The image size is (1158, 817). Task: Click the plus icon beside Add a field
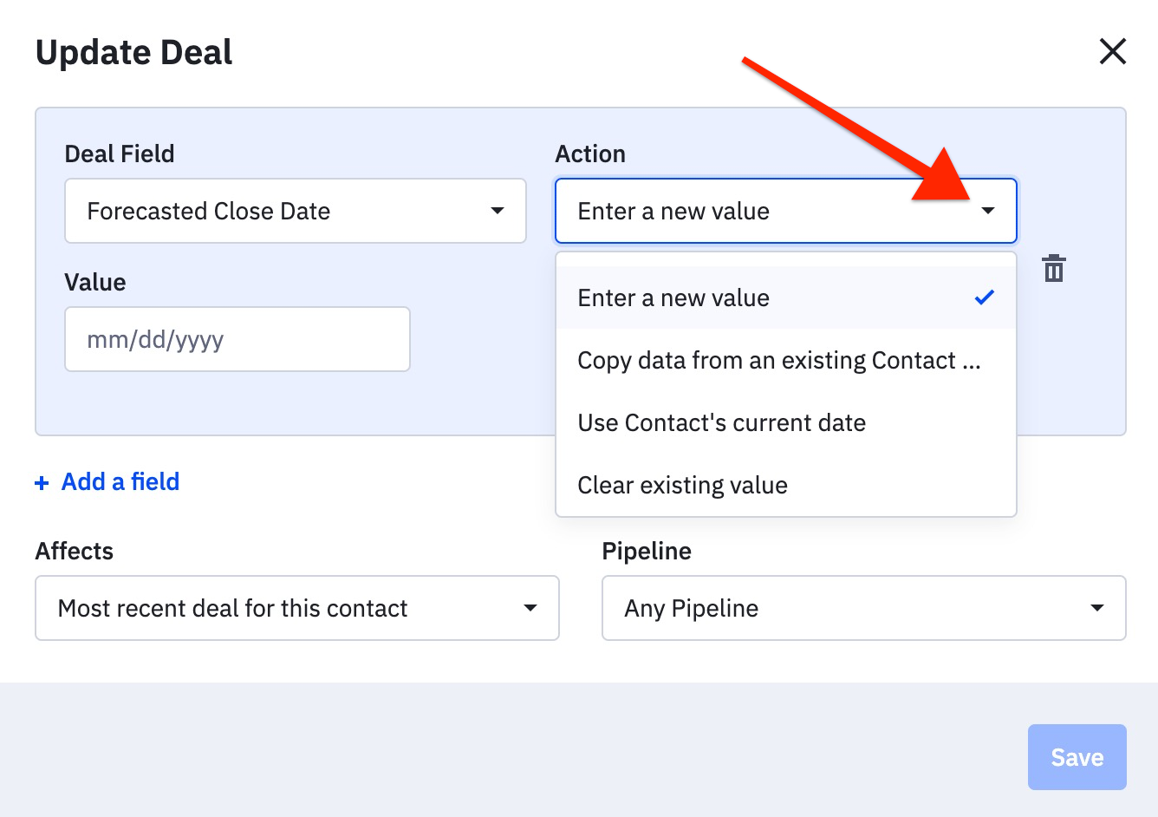click(x=42, y=483)
